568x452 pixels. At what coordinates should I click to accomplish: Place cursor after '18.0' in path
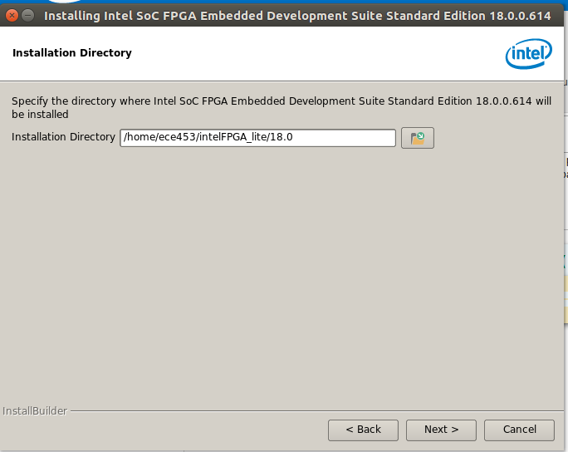click(x=296, y=138)
